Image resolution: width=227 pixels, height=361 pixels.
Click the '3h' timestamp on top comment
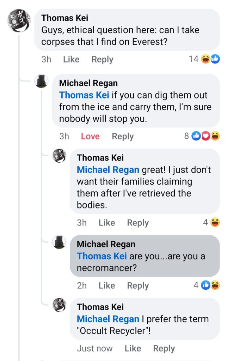click(46, 60)
